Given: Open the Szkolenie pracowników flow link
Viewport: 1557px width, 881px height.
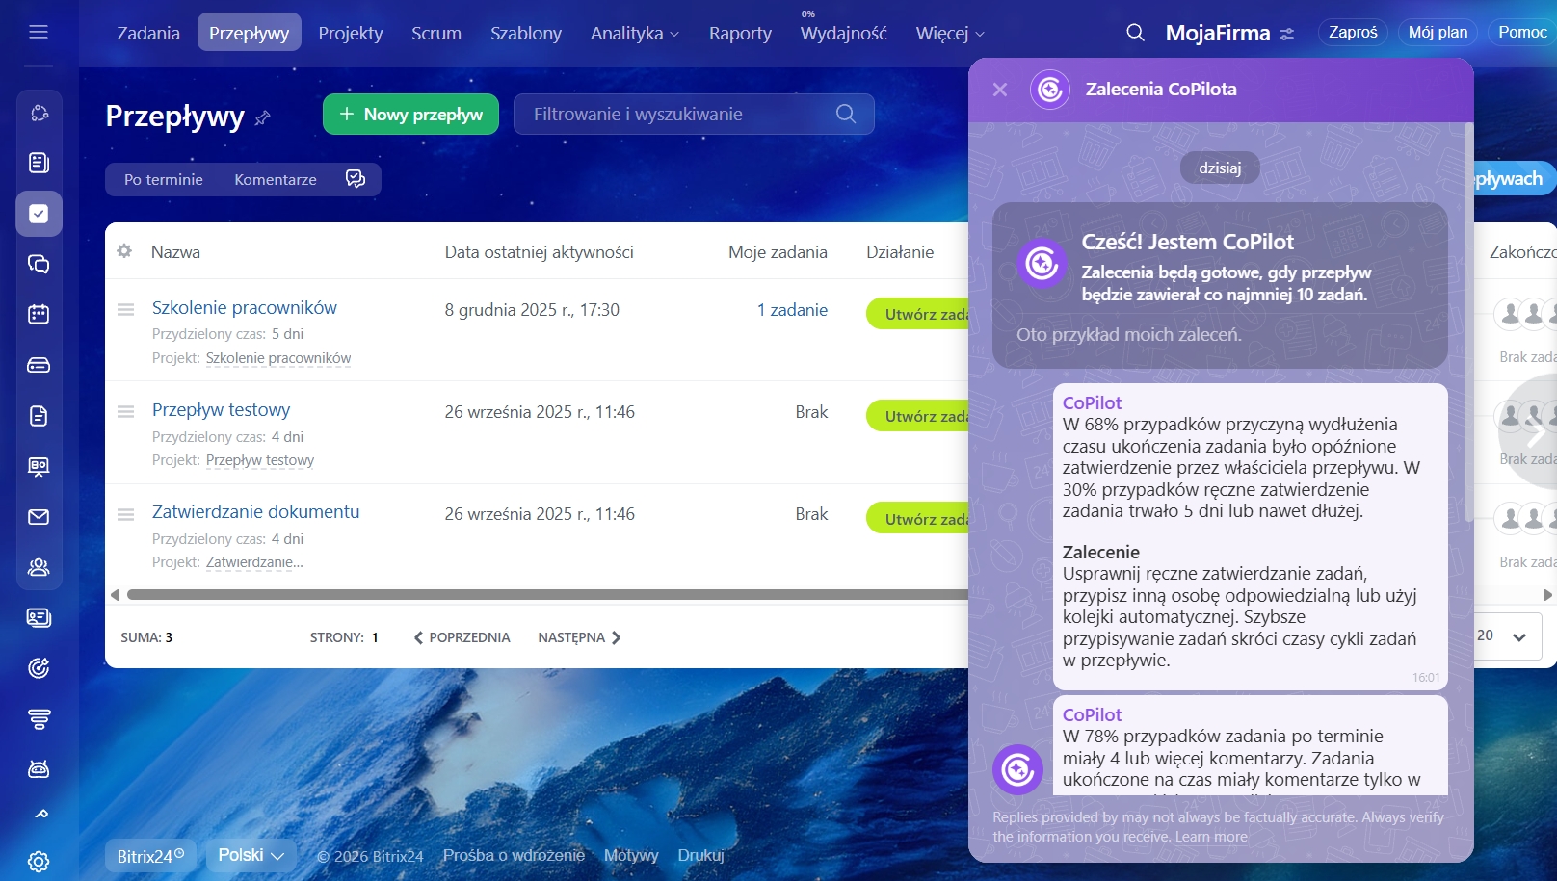Looking at the screenshot, I should coord(245,307).
